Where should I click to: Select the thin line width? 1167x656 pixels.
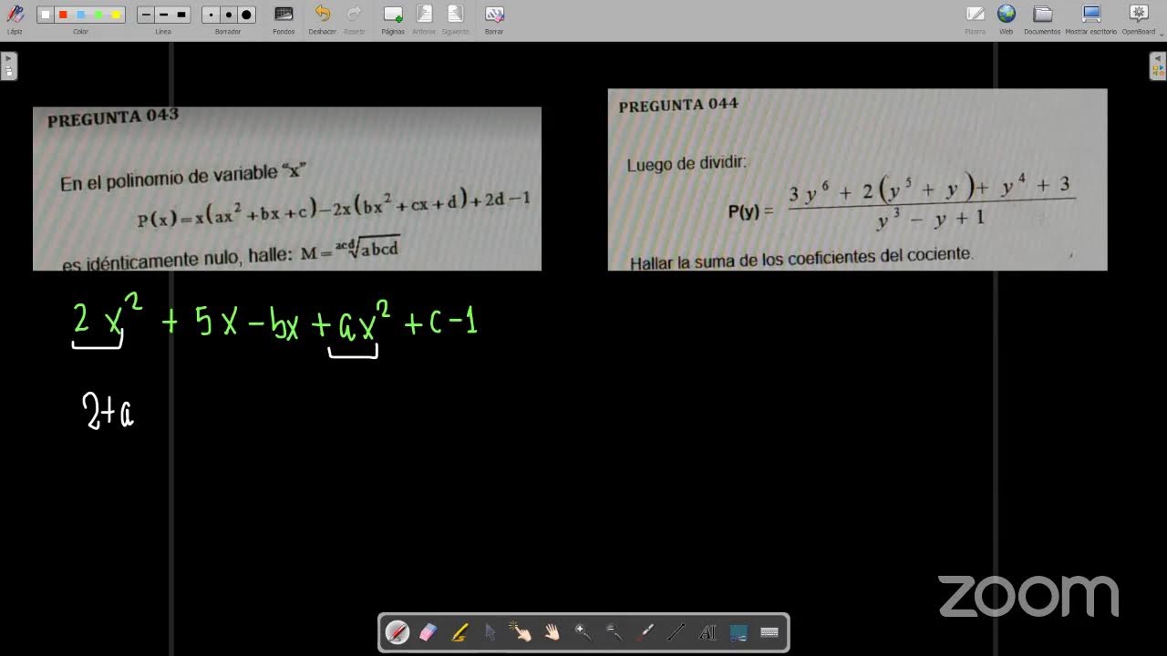tap(147, 15)
